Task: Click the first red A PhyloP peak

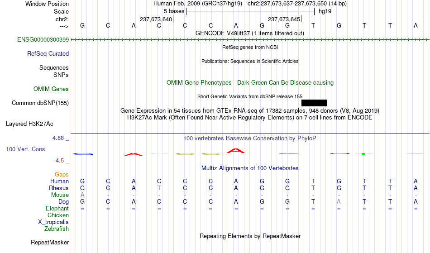Action: click(x=133, y=154)
